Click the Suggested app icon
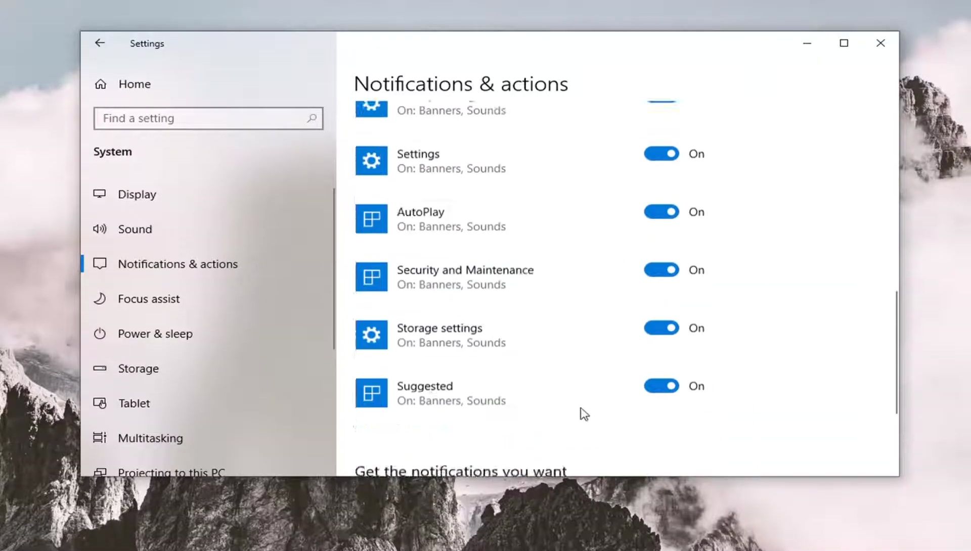971x551 pixels. pyautogui.click(x=371, y=393)
